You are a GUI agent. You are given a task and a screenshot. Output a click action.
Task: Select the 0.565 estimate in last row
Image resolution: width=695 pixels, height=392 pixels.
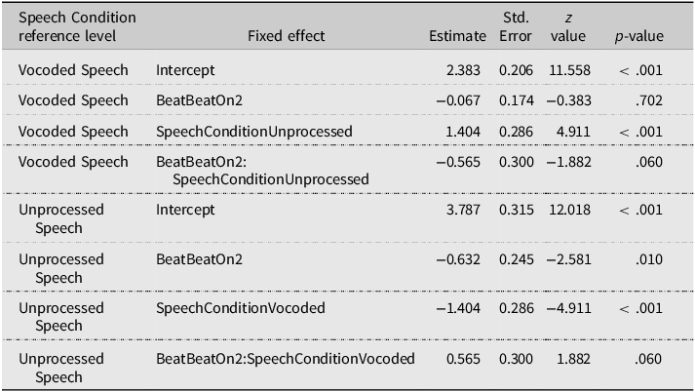click(465, 358)
